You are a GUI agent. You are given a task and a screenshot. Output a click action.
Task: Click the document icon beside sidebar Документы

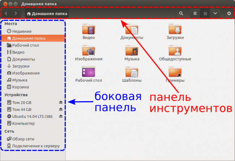[9, 59]
